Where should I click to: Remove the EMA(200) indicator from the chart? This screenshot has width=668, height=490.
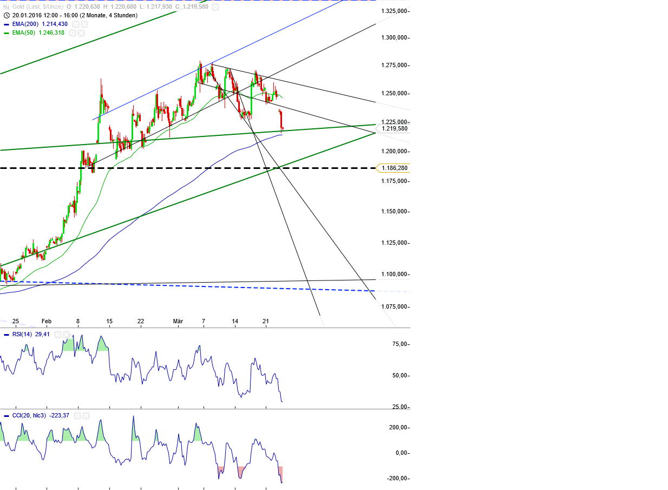[x=84, y=24]
